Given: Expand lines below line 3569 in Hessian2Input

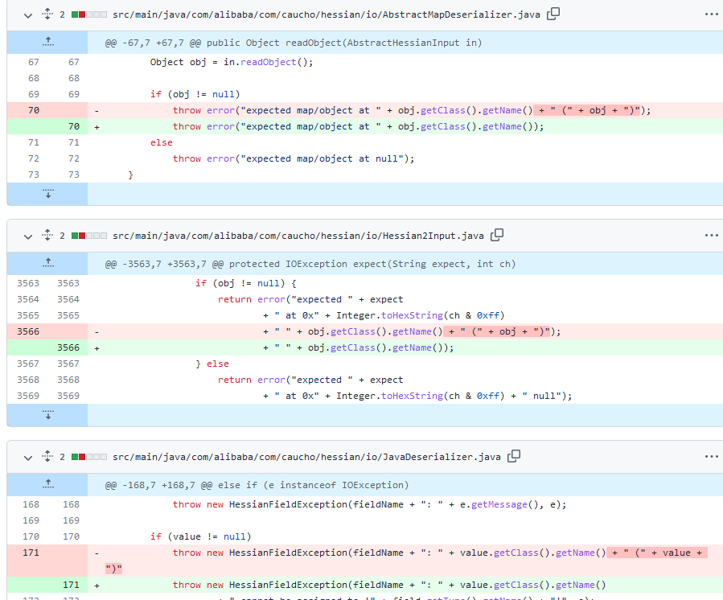Looking at the screenshot, I should 47,415.
